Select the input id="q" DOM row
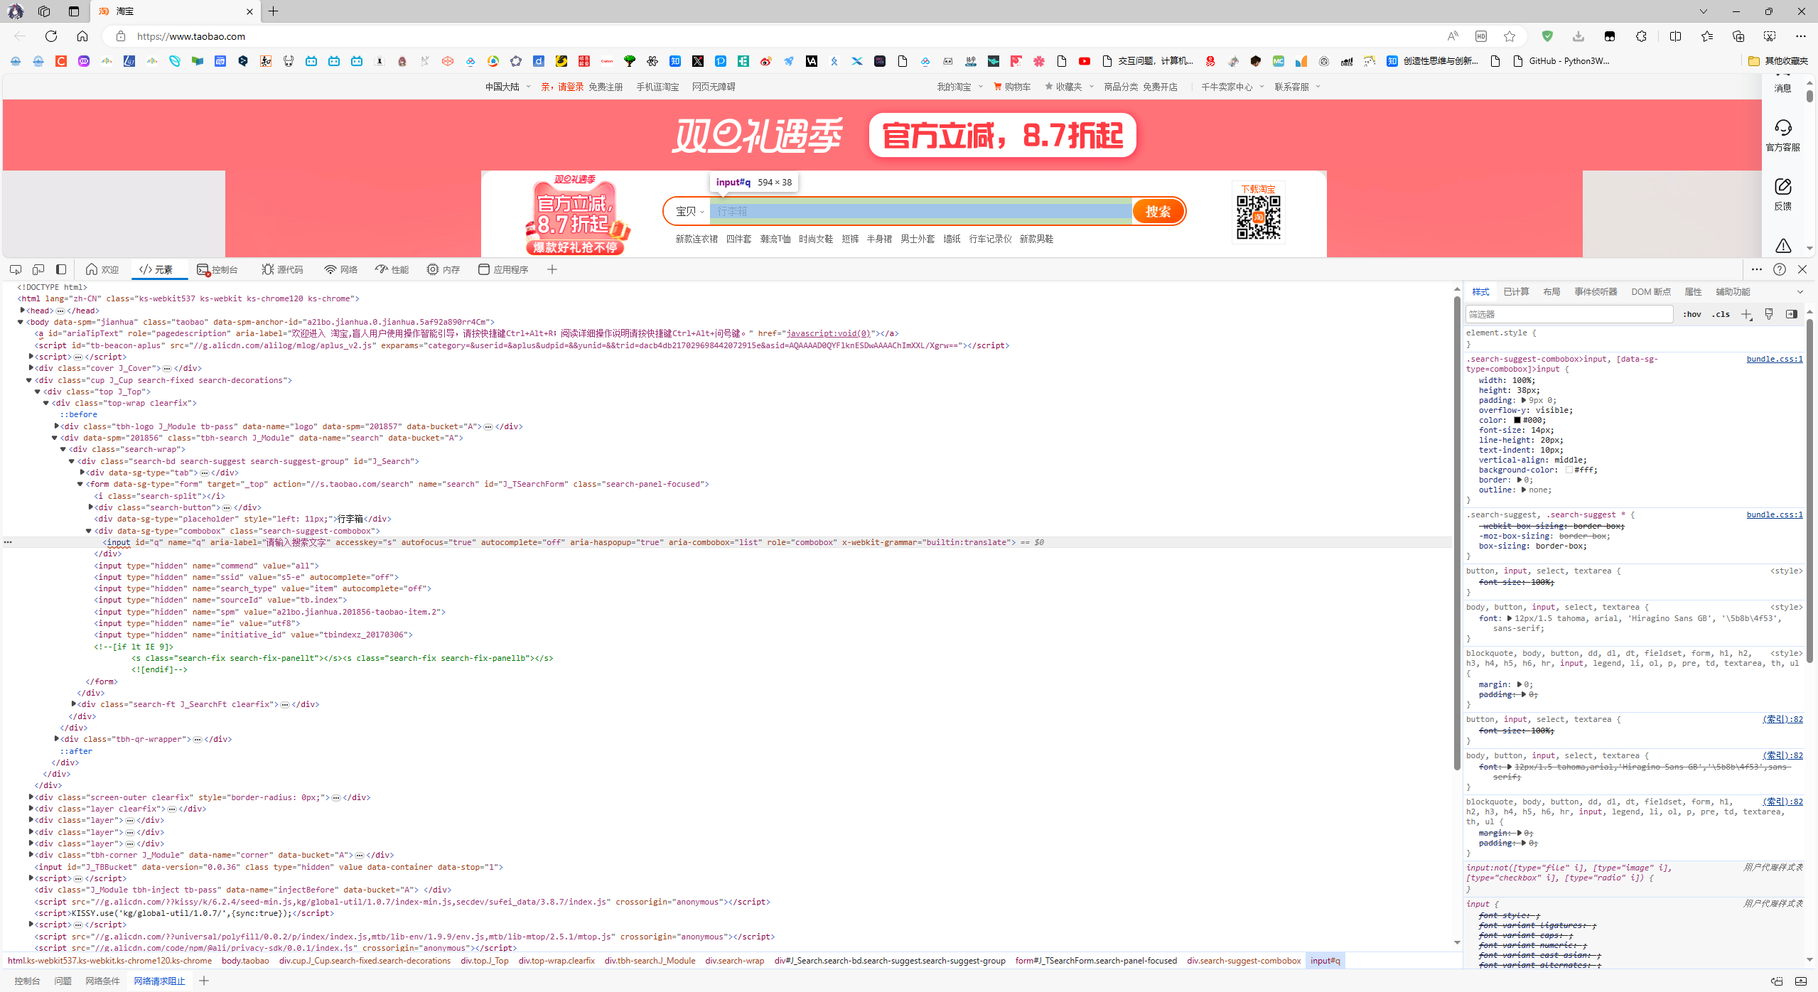This screenshot has height=992, width=1818. (728, 542)
